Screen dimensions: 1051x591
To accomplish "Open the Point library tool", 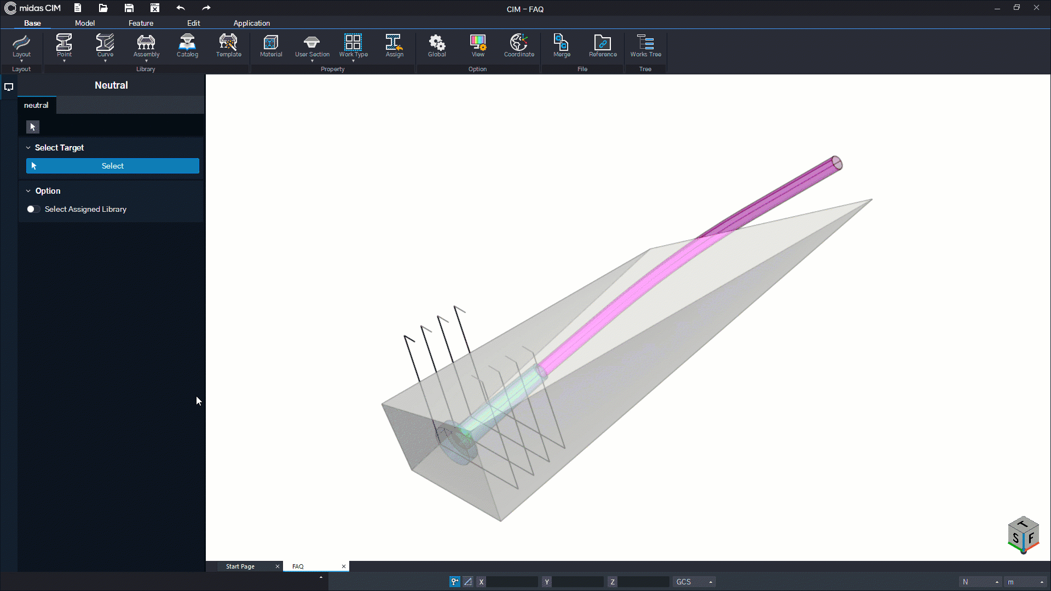I will point(64,45).
